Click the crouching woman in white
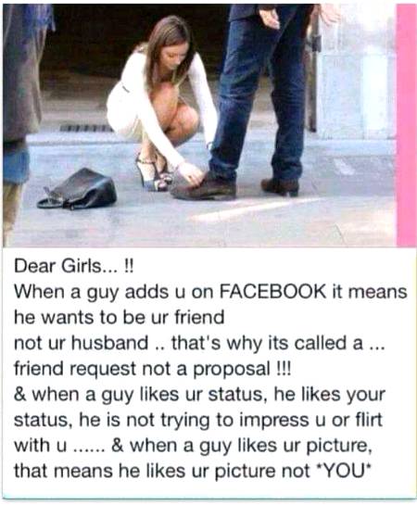 pyautogui.click(x=158, y=105)
